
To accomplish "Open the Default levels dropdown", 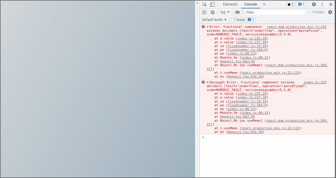I will [214, 20].
